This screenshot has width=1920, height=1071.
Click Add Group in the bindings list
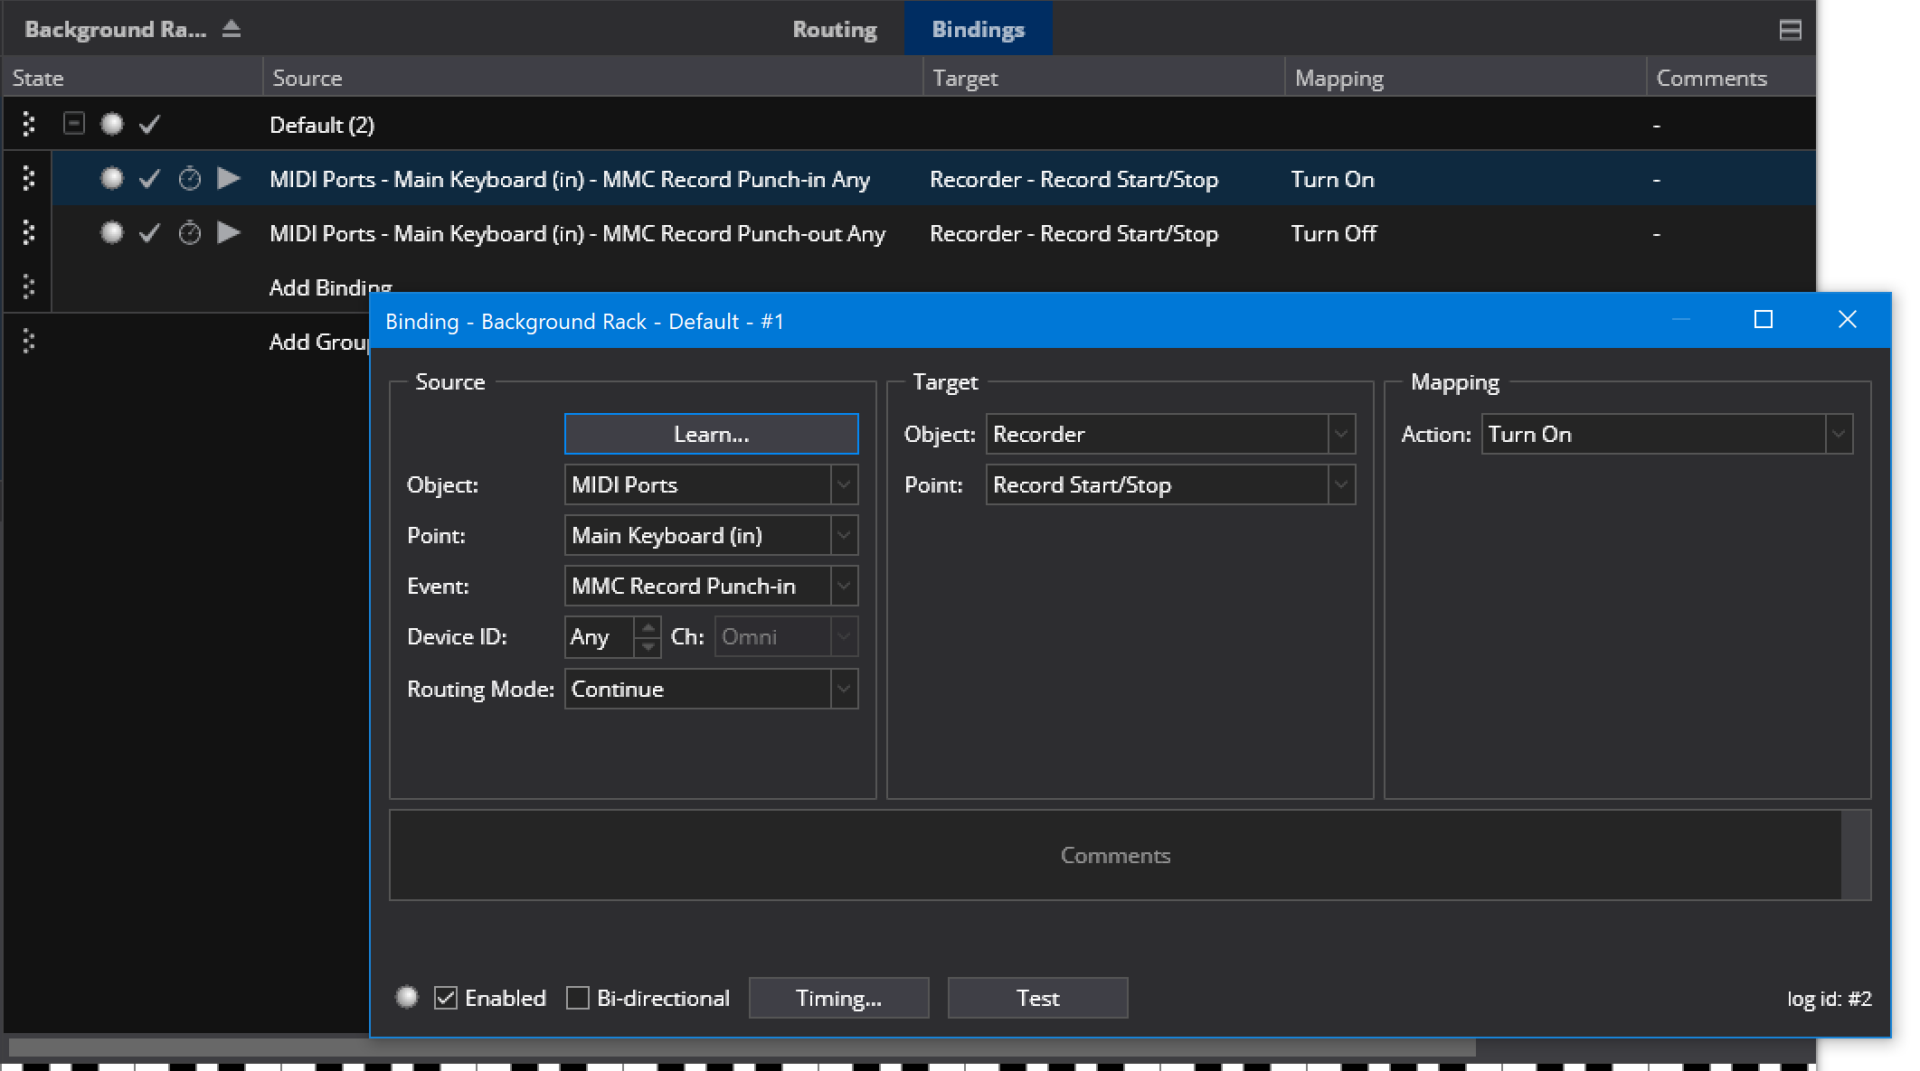(x=318, y=342)
